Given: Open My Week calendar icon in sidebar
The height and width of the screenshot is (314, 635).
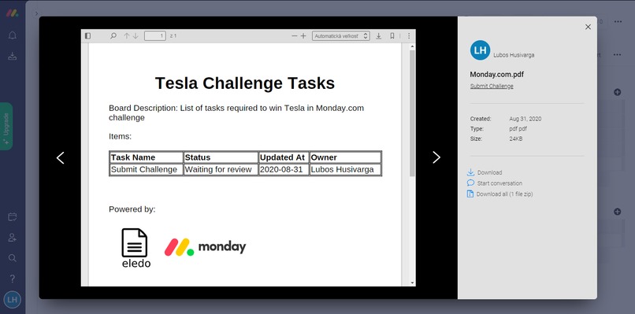Looking at the screenshot, I should pyautogui.click(x=12, y=217).
